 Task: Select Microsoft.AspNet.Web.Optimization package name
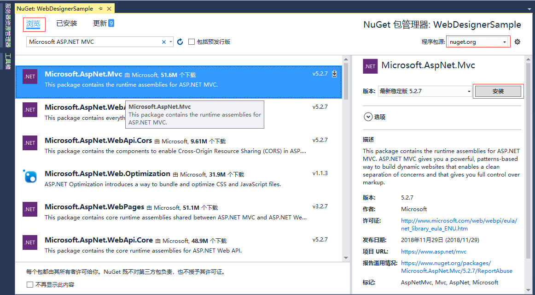point(107,173)
